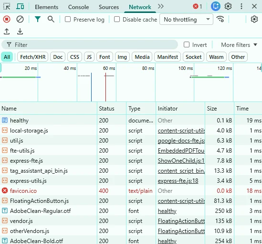Filter by Img type

pos(122,57)
